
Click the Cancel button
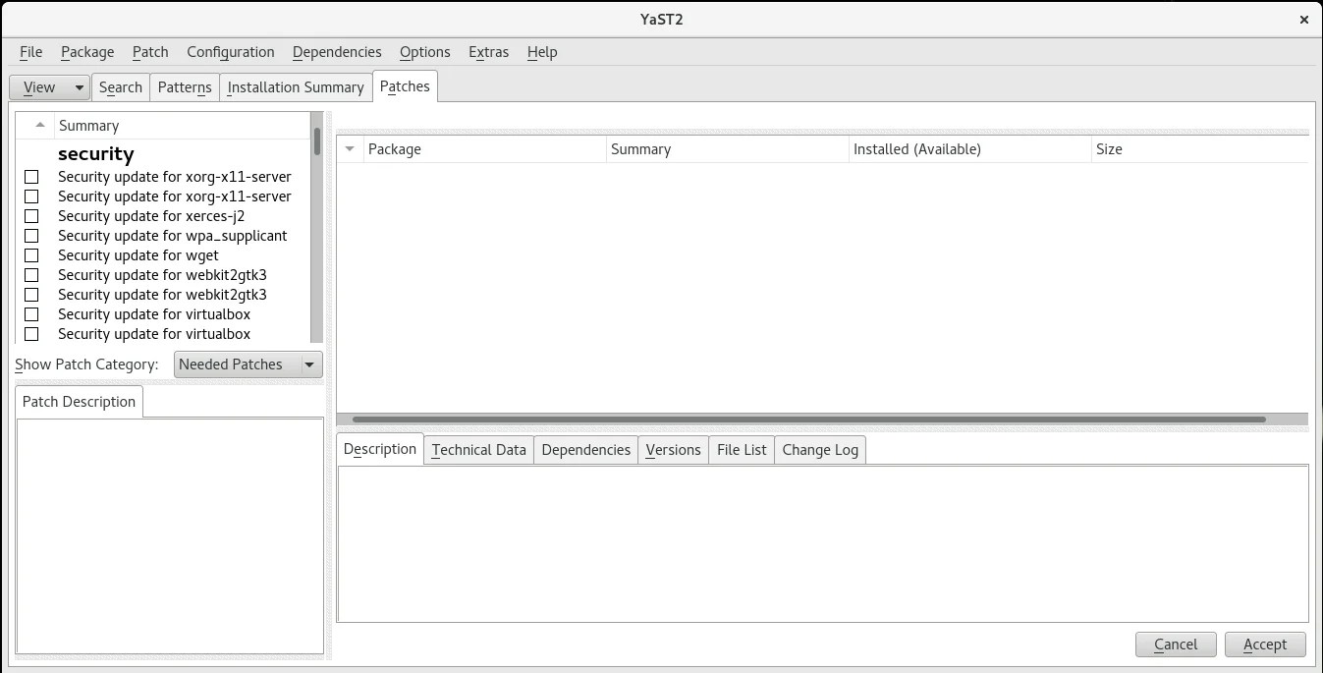(x=1176, y=645)
